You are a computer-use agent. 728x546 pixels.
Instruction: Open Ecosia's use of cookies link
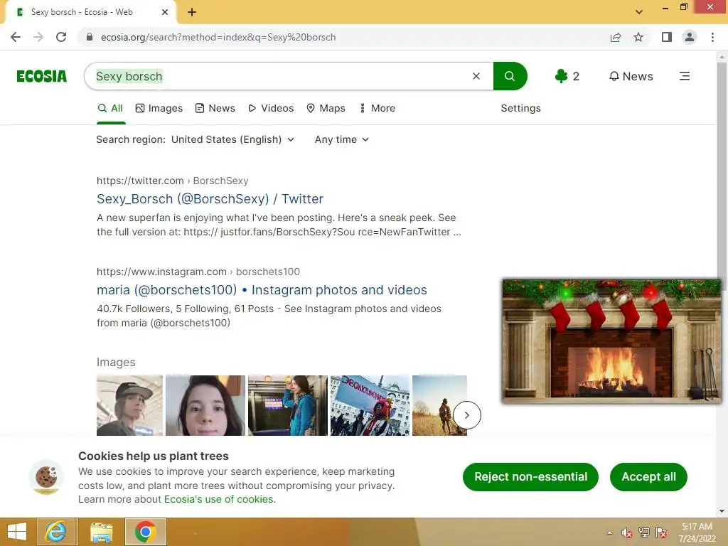click(220, 499)
